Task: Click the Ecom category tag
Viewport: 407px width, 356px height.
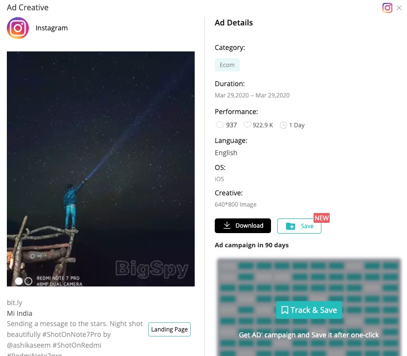Action: pyautogui.click(x=227, y=65)
